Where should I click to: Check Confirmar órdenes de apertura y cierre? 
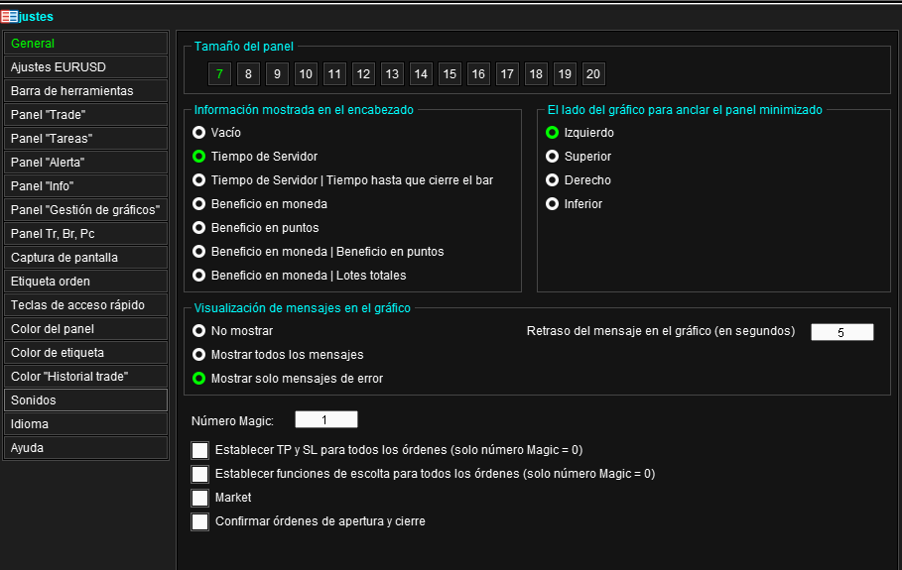(x=200, y=521)
